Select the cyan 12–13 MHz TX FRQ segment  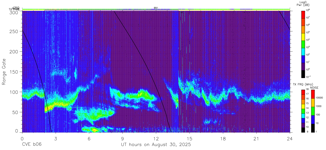[x=303, y=116]
